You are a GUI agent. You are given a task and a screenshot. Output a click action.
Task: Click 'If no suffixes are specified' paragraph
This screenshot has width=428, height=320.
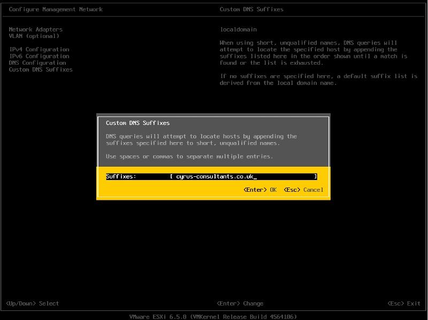318,80
